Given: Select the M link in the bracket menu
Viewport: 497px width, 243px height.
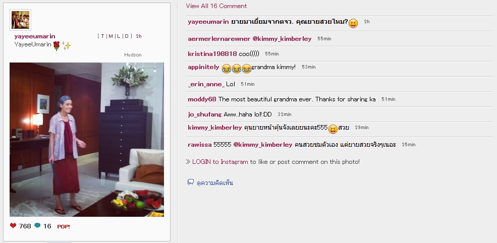Looking at the screenshot, I should coord(111,36).
